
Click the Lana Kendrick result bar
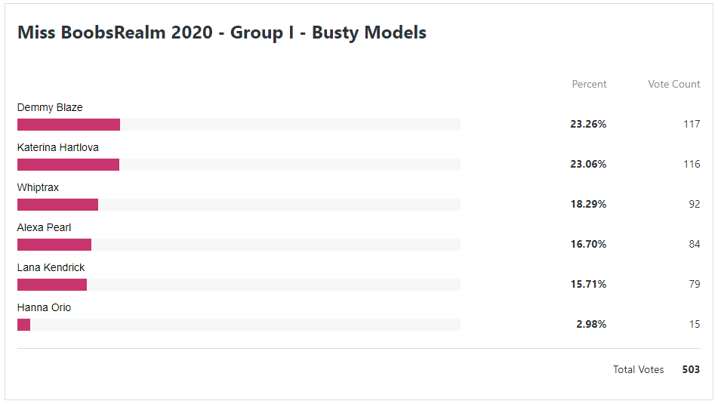pos(239,285)
